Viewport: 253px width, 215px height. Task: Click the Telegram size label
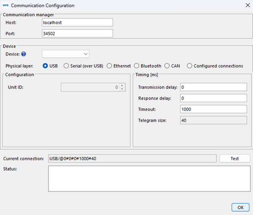point(152,120)
